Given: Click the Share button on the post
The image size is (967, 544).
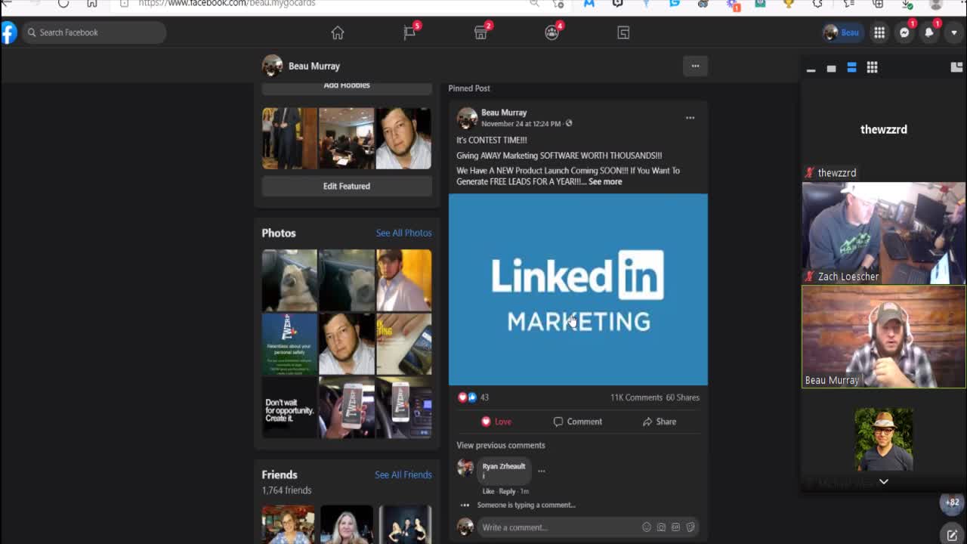Looking at the screenshot, I should (660, 422).
